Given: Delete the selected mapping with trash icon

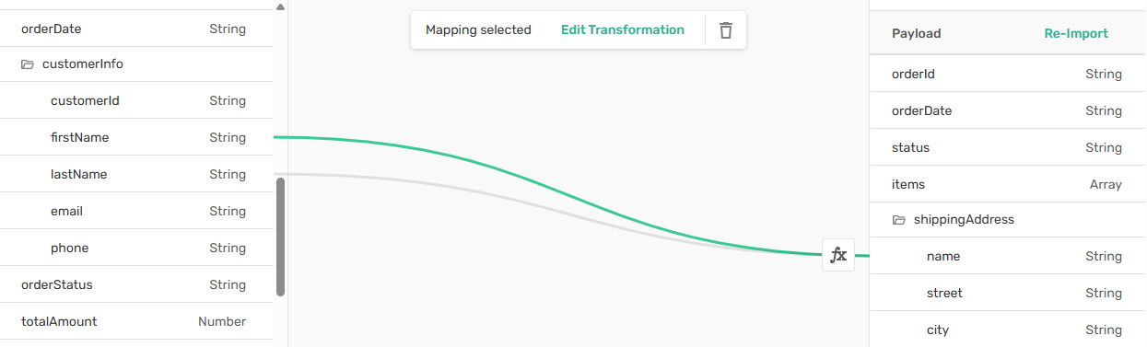Looking at the screenshot, I should (726, 30).
